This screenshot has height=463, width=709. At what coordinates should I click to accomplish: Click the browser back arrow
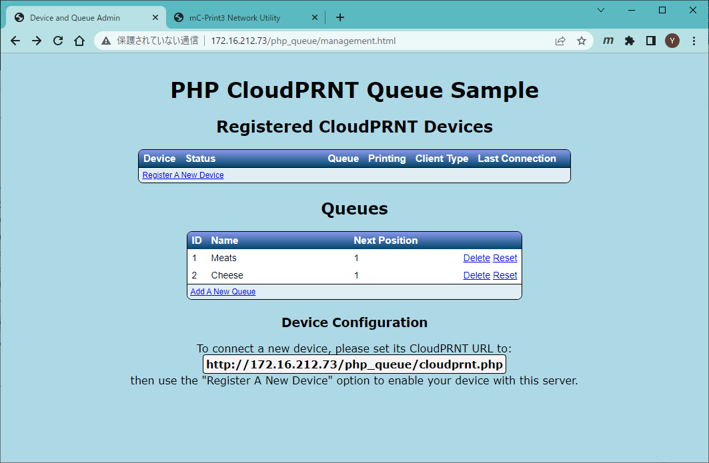(15, 41)
